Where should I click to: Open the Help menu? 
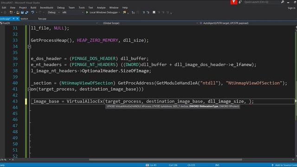(x=125, y=7)
